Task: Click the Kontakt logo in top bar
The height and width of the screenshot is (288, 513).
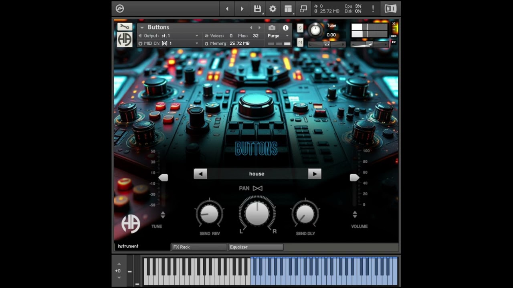Action: (x=119, y=8)
